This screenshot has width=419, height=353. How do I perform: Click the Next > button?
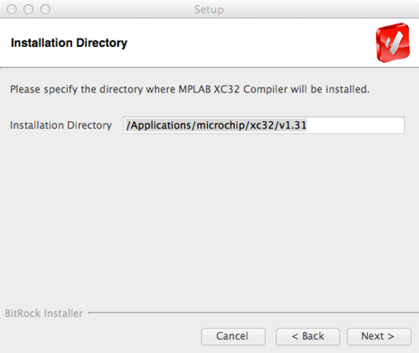click(x=379, y=336)
